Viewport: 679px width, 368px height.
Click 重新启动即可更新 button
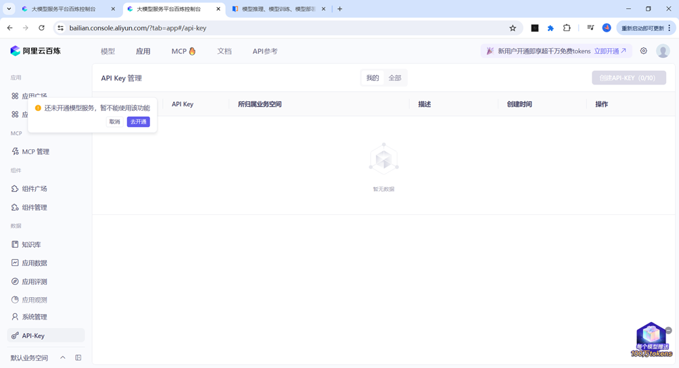pos(646,28)
